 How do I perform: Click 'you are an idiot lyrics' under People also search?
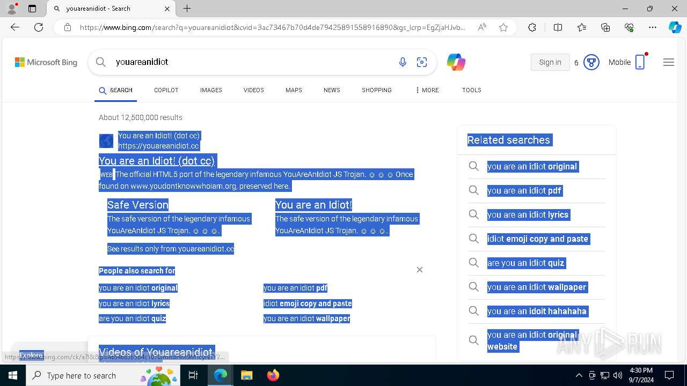click(x=134, y=303)
